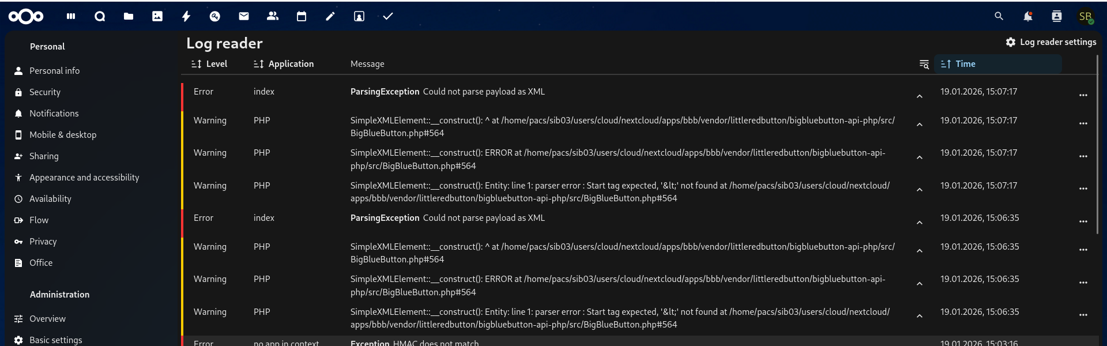This screenshot has height=346, width=1107.
Task: Open the Mail app envelope icon
Action: (244, 17)
